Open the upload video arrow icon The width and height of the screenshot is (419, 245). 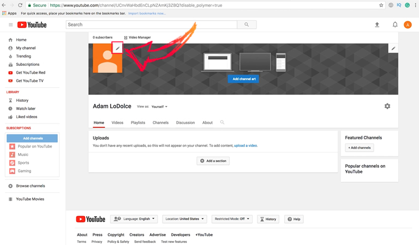click(377, 25)
